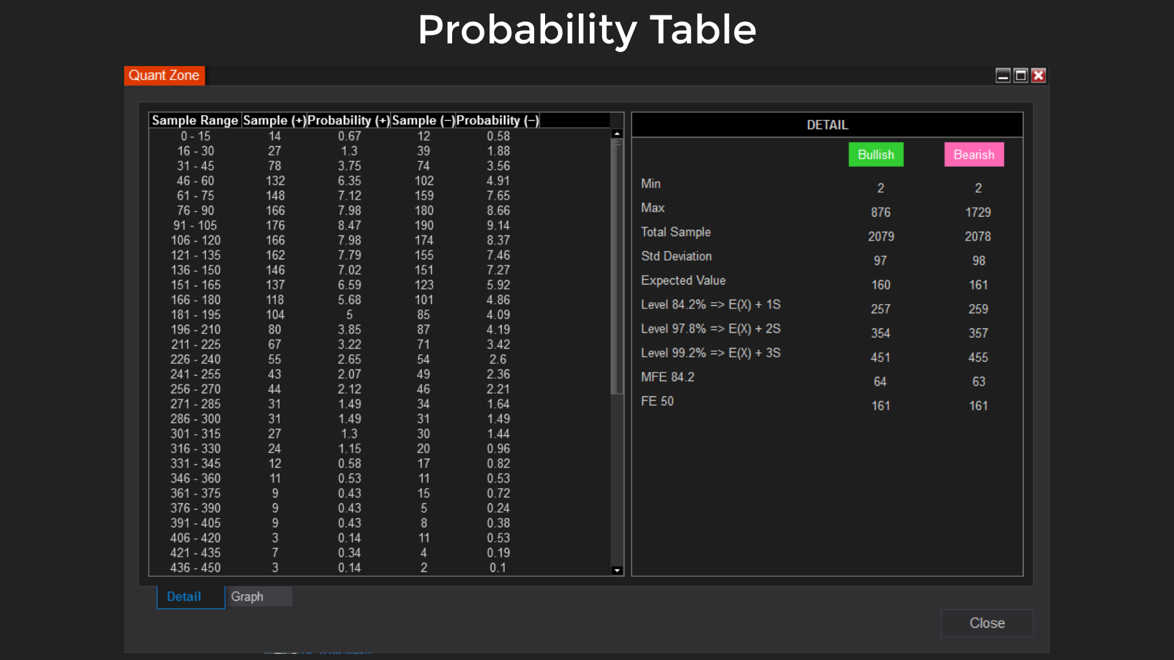1174x660 pixels.
Task: Select the 0 - 15 sample range row
Action: click(x=195, y=136)
